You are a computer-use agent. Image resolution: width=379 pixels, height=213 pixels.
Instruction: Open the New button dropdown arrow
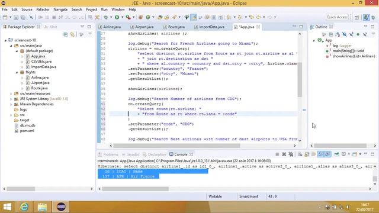coord(10,17)
